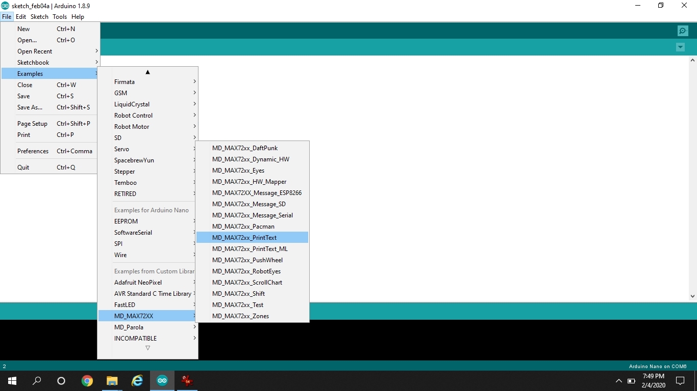Viewport: 697px width, 391px height.
Task: Open File Explorer from the taskbar
Action: pos(112,380)
